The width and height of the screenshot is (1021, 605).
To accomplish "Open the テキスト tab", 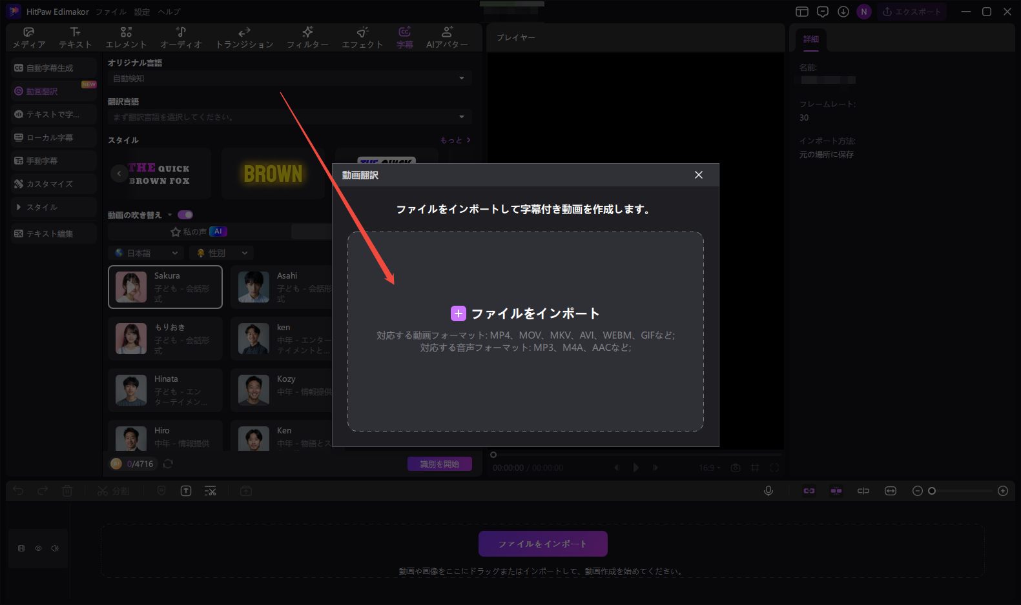I will pyautogui.click(x=75, y=37).
